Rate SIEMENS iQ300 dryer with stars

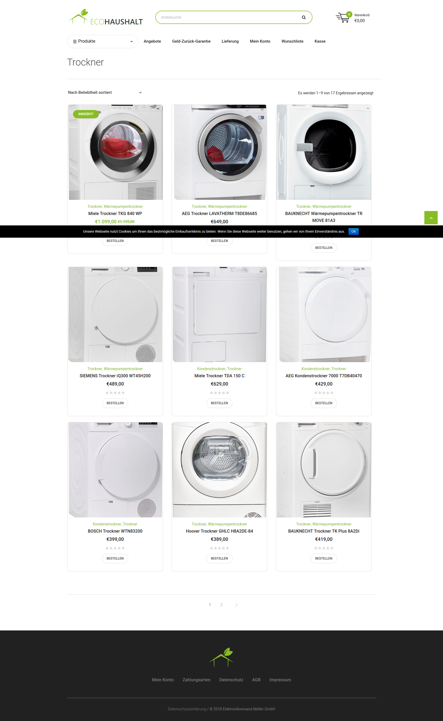coord(115,392)
